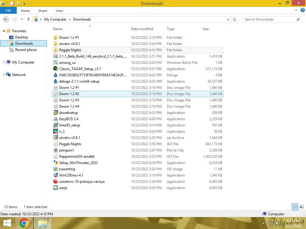Image resolution: width=306 pixels, height=229 pixels.
Task: Click the File Explorer taskbar button
Action: [x=43, y=223]
